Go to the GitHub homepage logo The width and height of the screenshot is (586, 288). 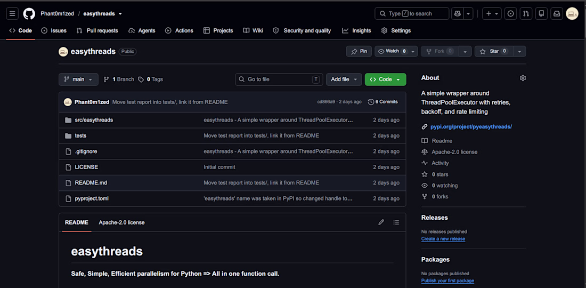(29, 14)
